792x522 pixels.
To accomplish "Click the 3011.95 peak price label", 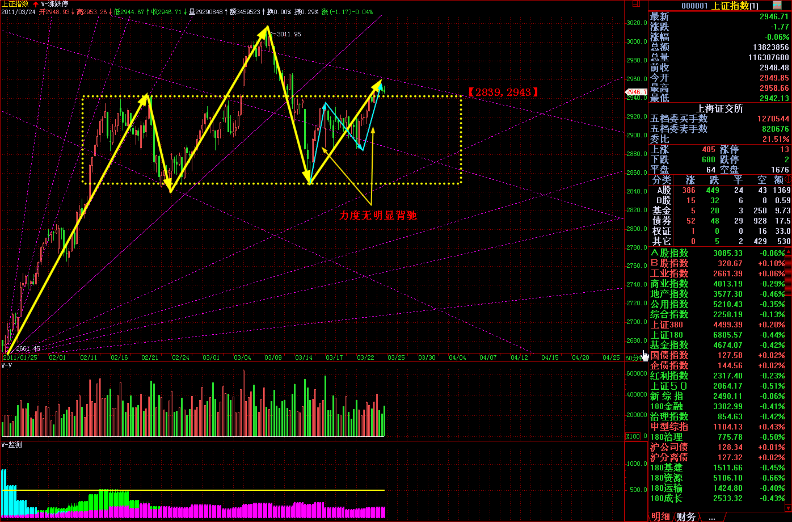I will pos(289,35).
